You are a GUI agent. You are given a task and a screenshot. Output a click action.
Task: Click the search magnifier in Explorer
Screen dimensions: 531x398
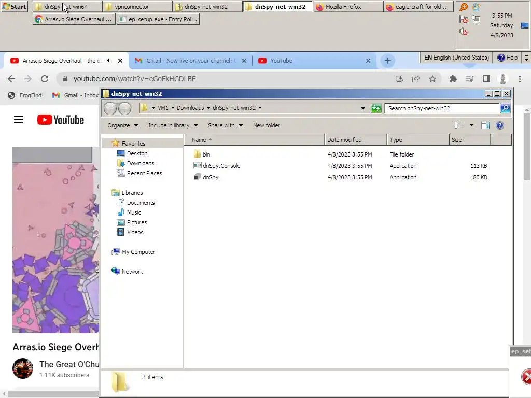coord(505,108)
